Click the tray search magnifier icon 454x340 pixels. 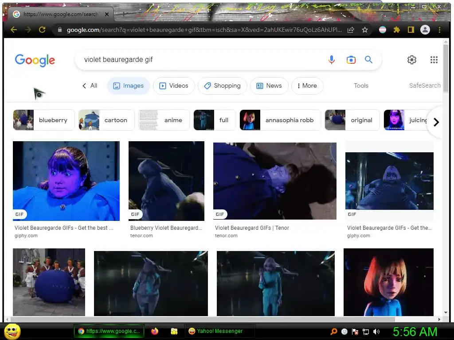point(334,331)
